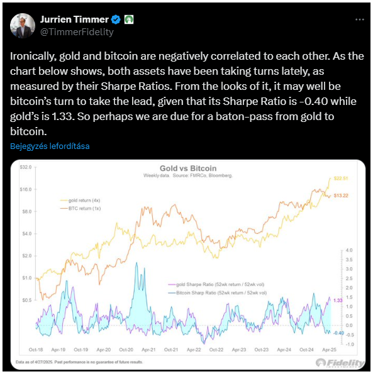Click the Apr-25 x-axis date label

329,349
